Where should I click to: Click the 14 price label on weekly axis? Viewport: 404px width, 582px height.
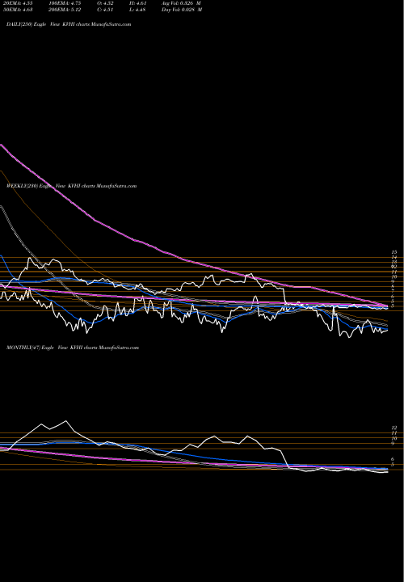394,257
